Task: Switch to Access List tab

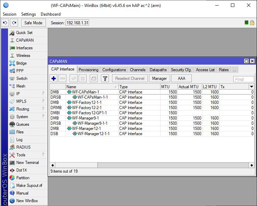Action: click(205, 70)
